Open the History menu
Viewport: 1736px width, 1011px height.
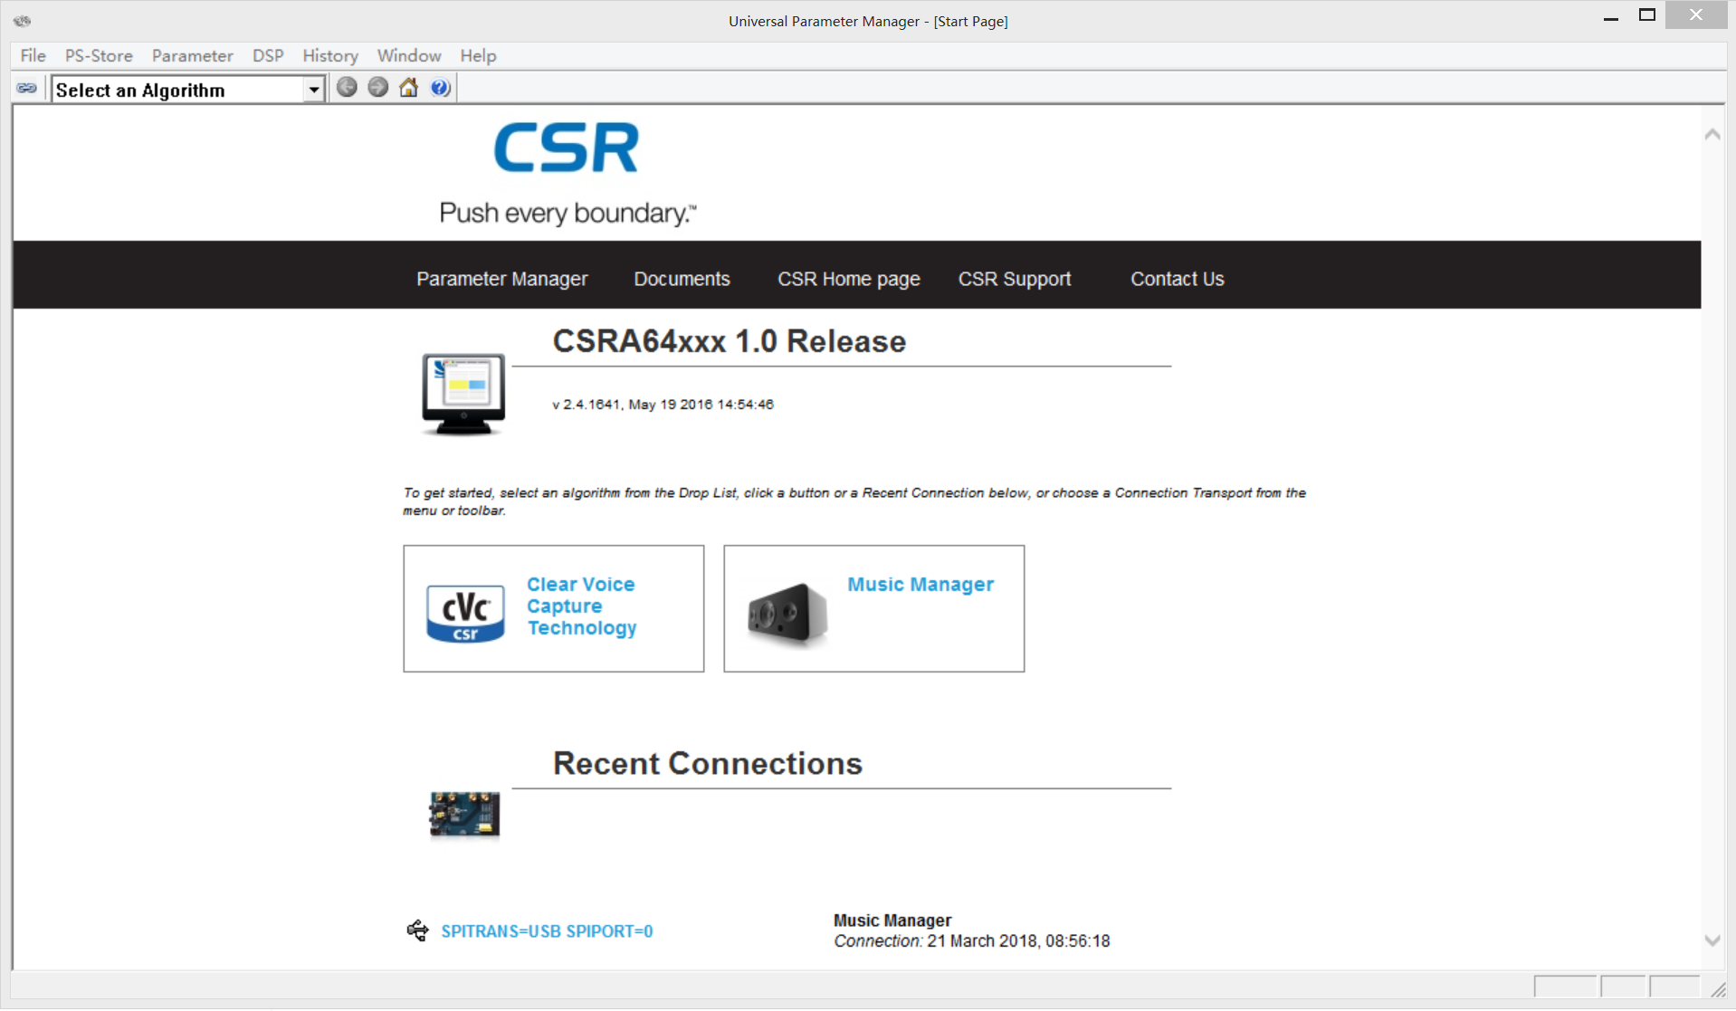tap(330, 55)
